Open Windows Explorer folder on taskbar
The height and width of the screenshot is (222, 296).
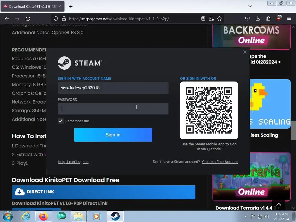pos(79,216)
